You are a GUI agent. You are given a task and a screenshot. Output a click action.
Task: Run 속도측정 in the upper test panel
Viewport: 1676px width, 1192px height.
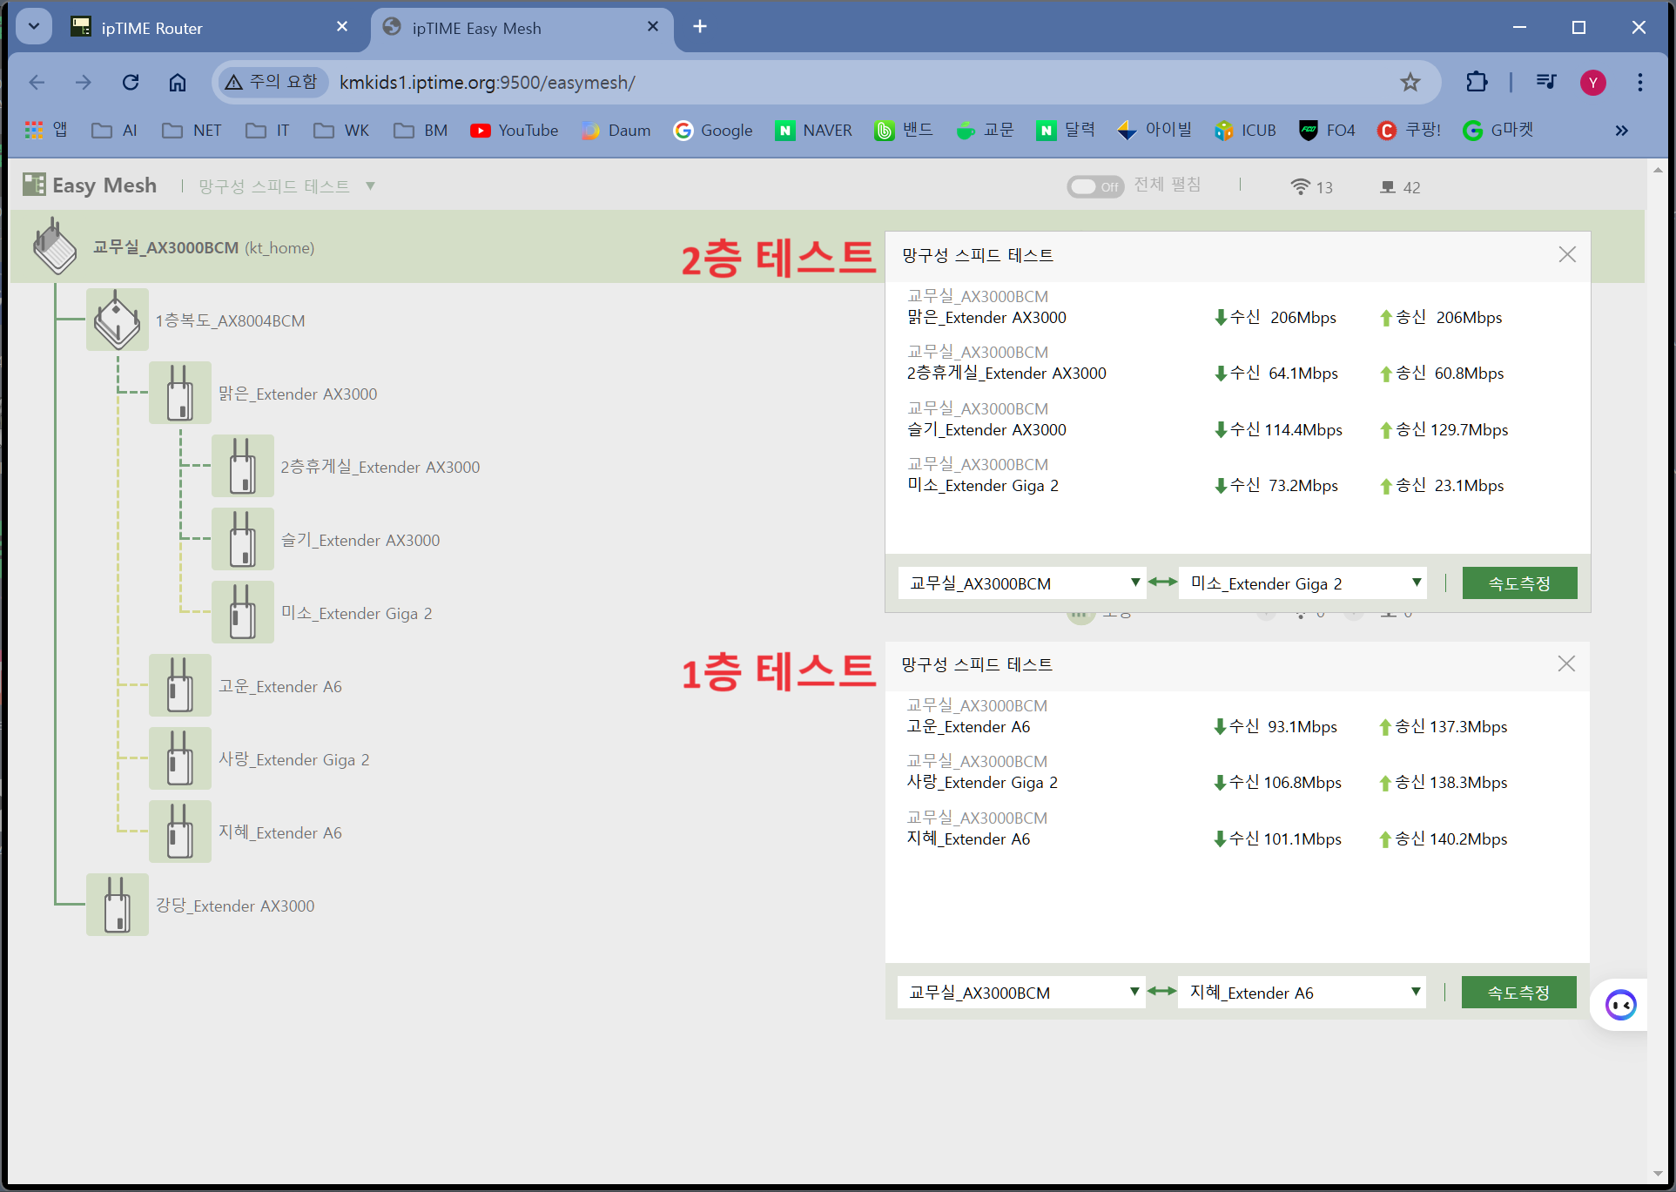tap(1519, 583)
